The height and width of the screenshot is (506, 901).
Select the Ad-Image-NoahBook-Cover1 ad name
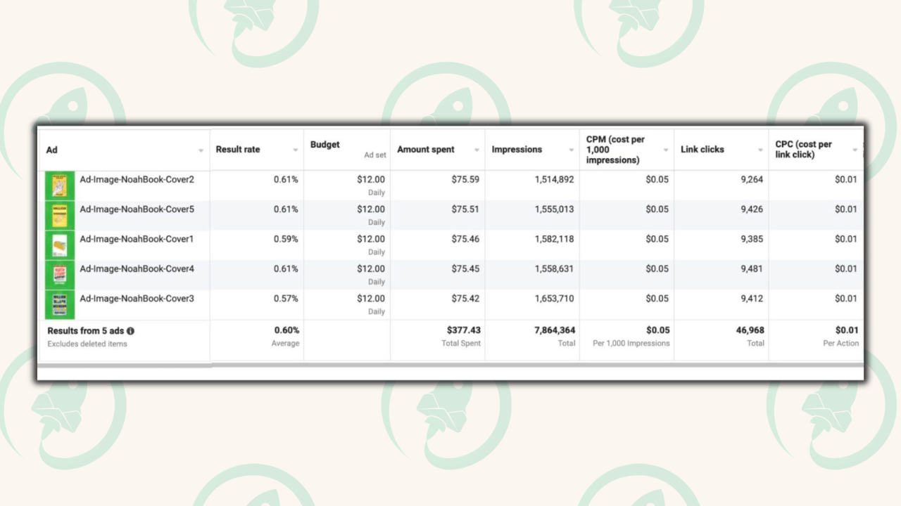(x=137, y=239)
